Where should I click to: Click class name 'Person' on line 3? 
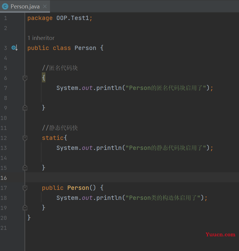click(85, 48)
